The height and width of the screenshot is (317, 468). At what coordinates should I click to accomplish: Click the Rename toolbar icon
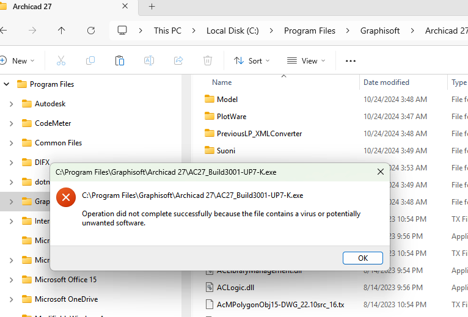(x=149, y=61)
